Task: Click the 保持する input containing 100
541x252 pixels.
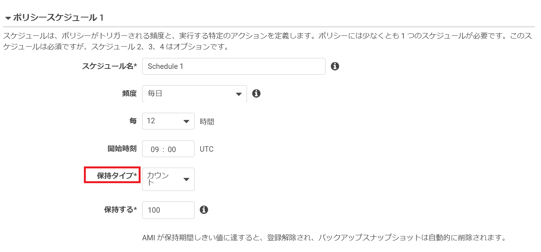Action: [x=168, y=210]
